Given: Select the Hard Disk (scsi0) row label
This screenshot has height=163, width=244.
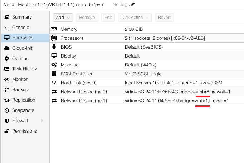Looking at the screenshot, I should [x=79, y=83].
